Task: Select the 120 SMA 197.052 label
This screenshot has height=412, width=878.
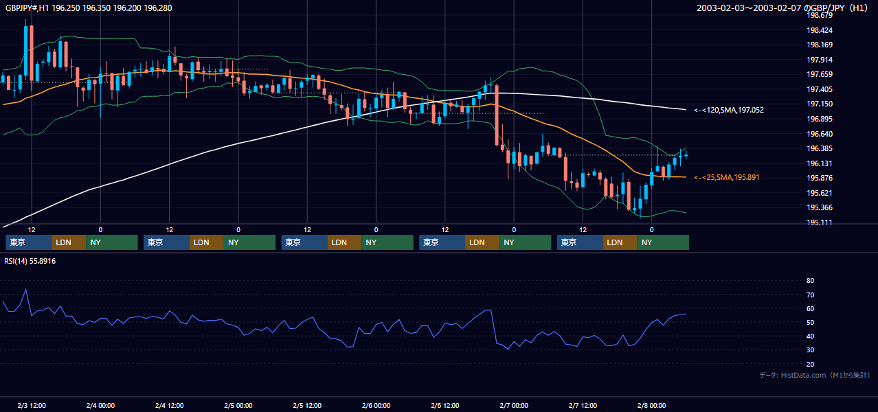Action: (729, 110)
